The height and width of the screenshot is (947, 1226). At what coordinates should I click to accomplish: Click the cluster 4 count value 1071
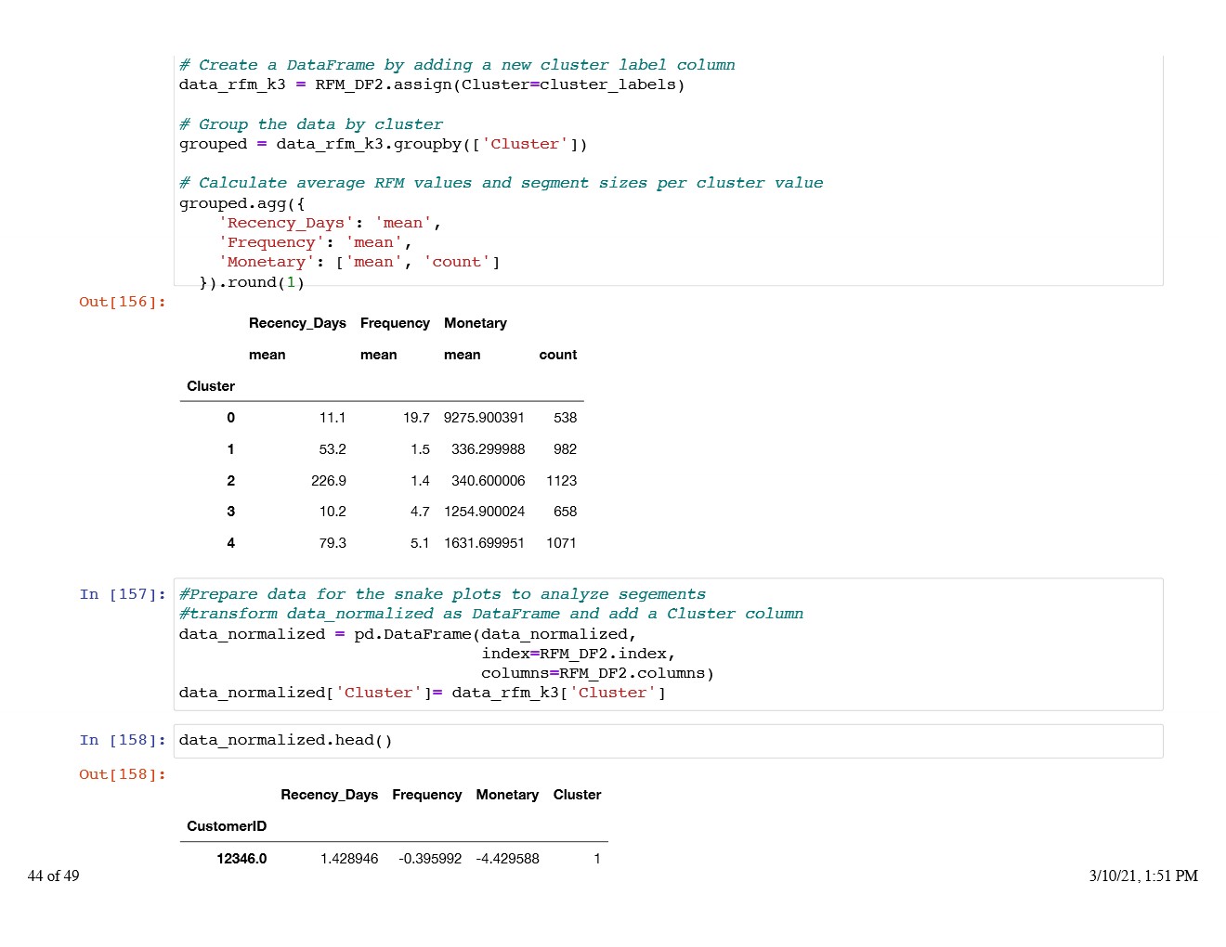(561, 543)
